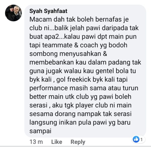Click the word 'performance' in the comment
This screenshot has height=147, width=151.
(x=49, y=88)
